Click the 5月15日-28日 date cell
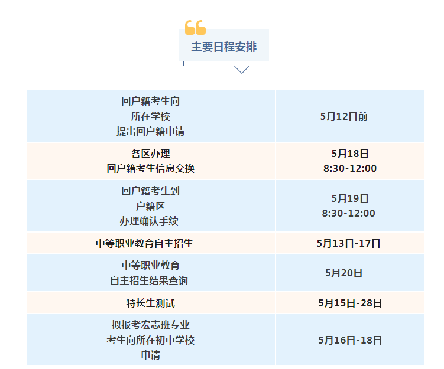 [350, 303]
